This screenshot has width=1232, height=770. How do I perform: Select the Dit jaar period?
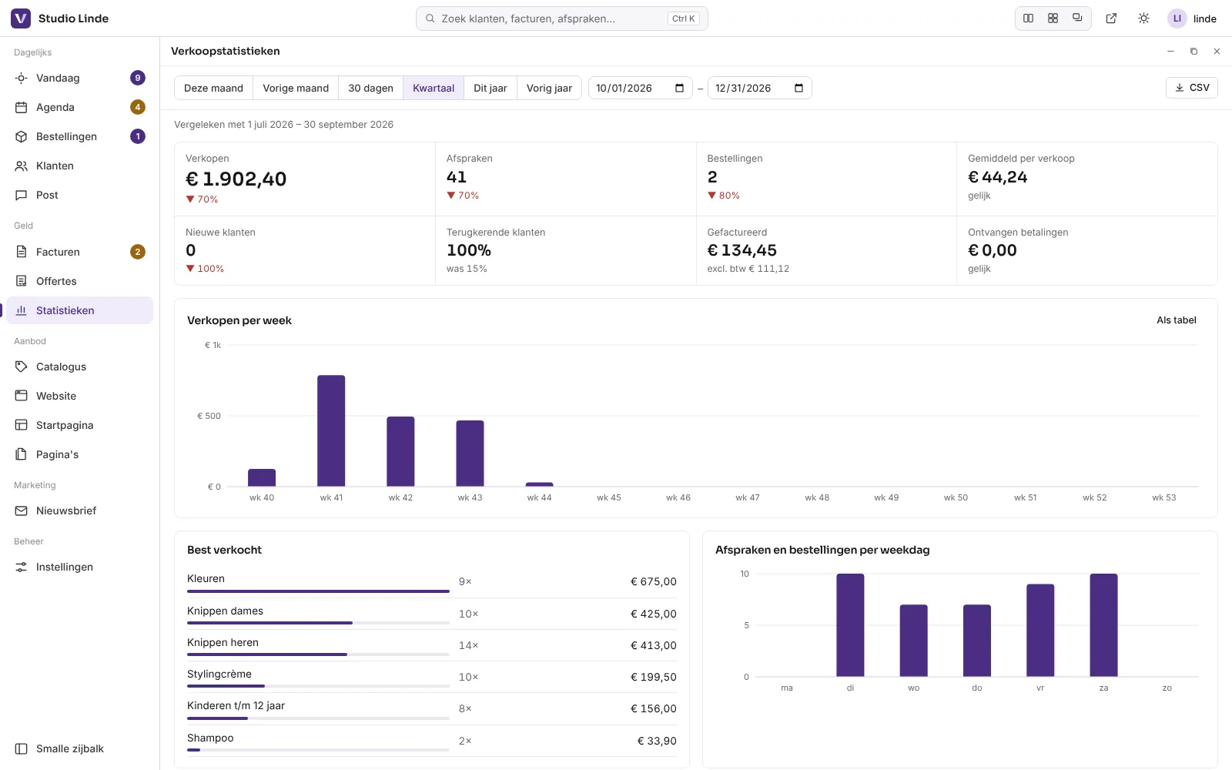click(x=490, y=88)
